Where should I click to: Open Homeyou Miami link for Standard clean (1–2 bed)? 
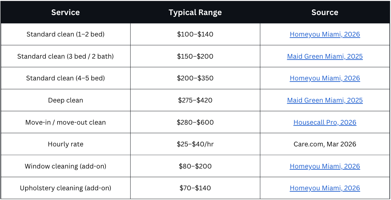click(325, 34)
